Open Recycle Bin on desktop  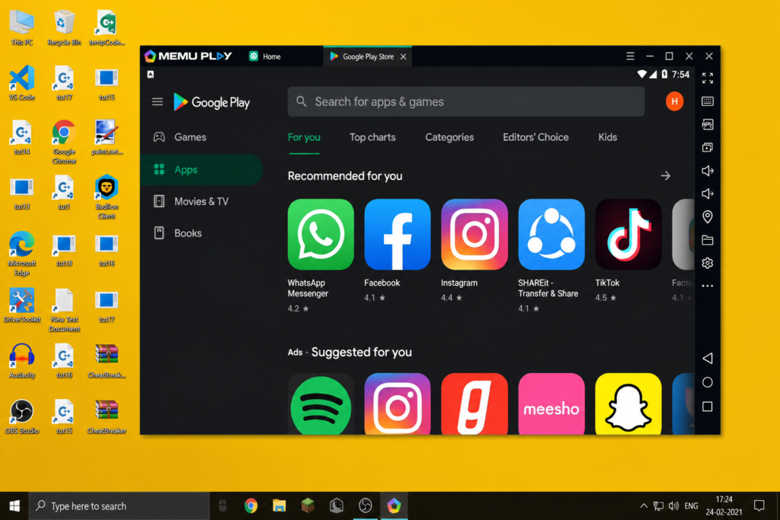pyautogui.click(x=64, y=28)
